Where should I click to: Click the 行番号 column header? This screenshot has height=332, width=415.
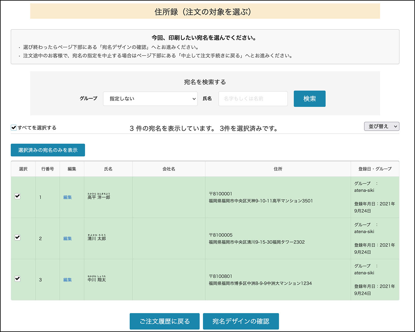point(48,169)
